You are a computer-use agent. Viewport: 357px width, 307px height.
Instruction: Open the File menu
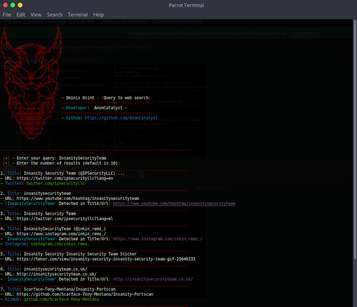pos(7,15)
